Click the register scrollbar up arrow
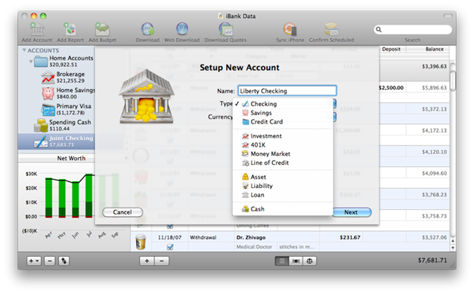Viewport: 474px width, 294px height. (x=453, y=241)
